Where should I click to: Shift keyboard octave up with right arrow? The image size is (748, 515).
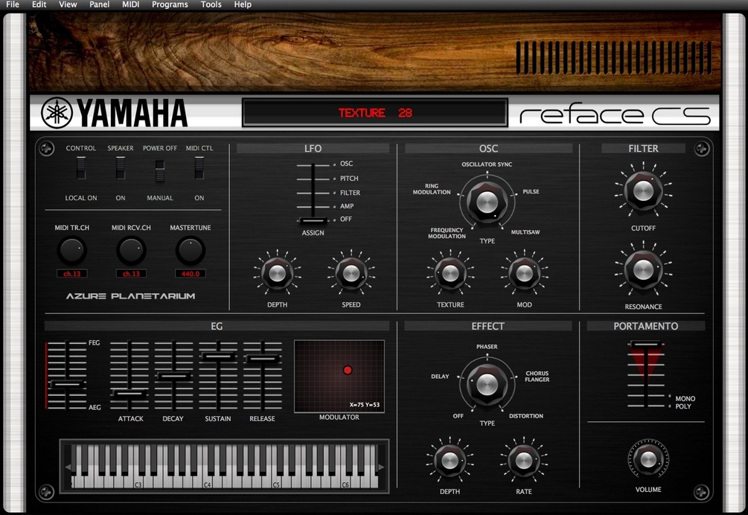coord(381,467)
